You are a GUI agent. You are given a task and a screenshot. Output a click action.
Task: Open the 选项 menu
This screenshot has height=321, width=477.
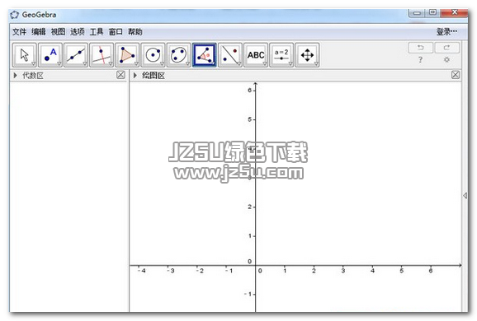pos(78,31)
